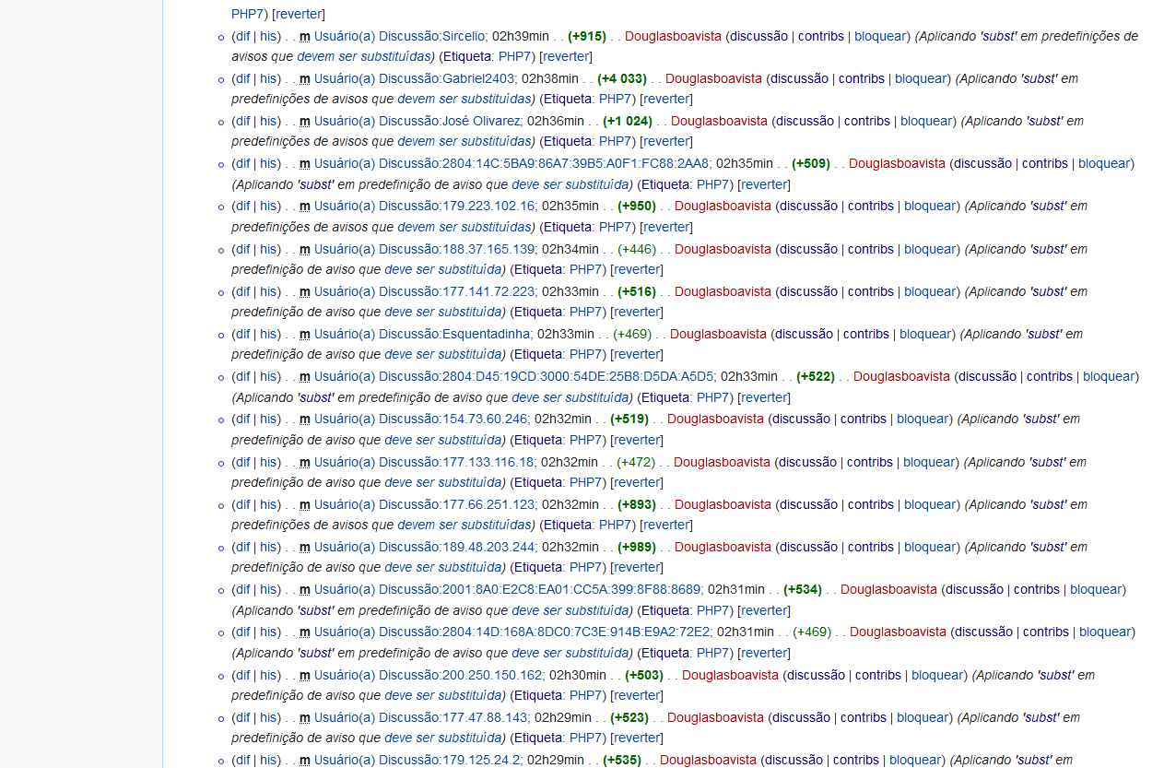
Task: Click contribs in the José Olivarez row
Action: [867, 121]
